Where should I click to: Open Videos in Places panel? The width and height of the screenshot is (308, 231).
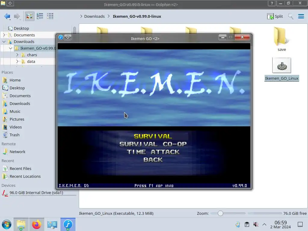click(16, 127)
